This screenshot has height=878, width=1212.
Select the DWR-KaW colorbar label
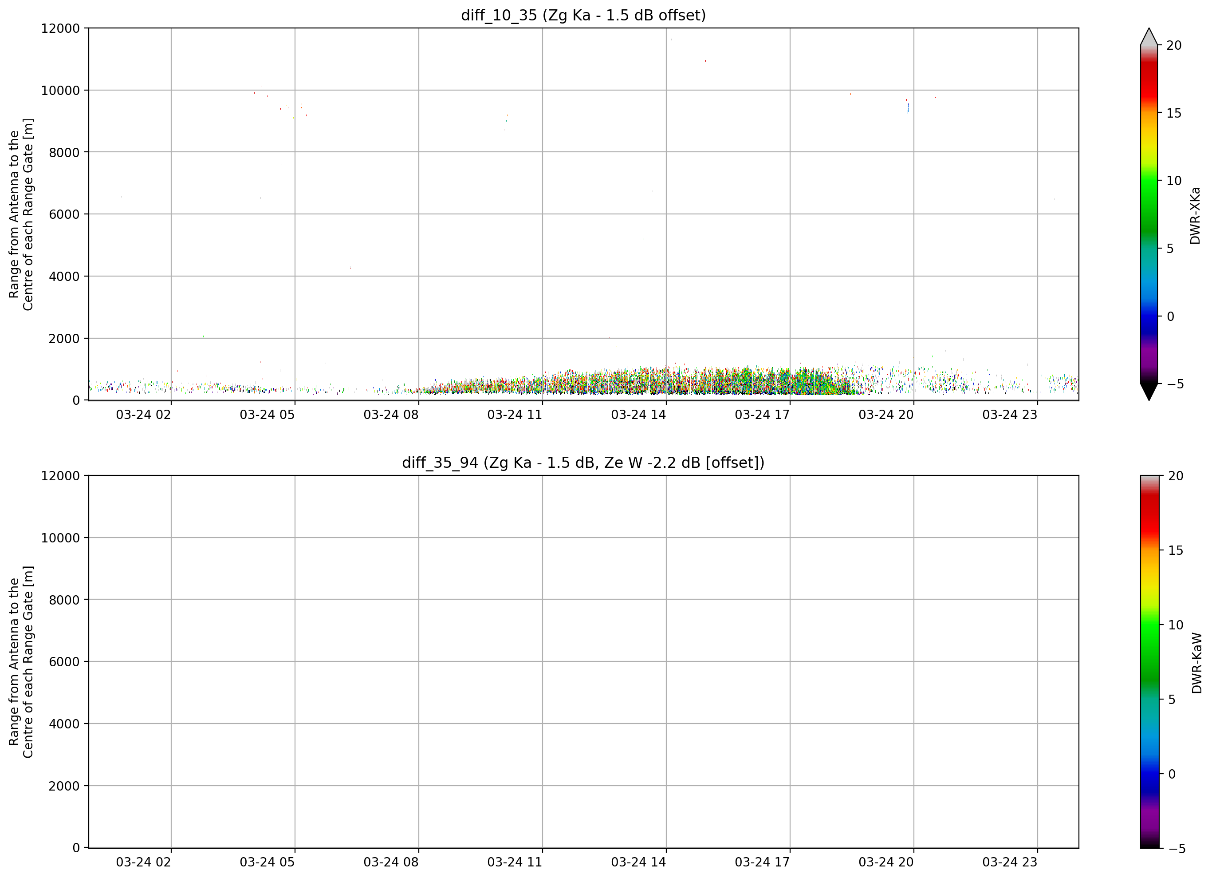coord(1196,663)
